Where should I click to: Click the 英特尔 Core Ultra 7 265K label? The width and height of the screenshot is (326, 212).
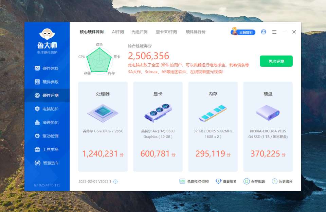coord(103,131)
